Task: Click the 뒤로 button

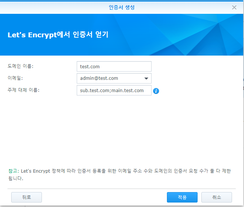Action: (27, 197)
